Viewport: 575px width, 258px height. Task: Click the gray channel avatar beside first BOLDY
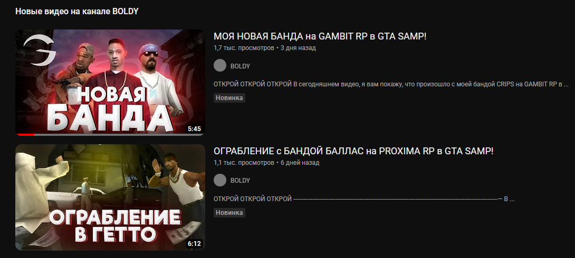(220, 66)
